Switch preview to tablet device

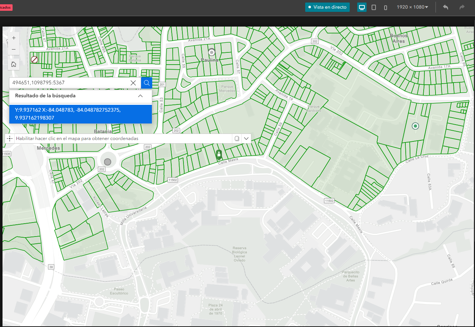click(x=374, y=7)
